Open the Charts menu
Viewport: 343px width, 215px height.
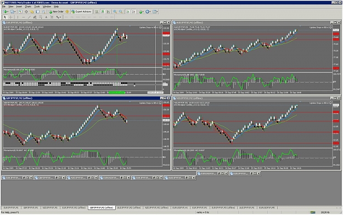click(28, 7)
